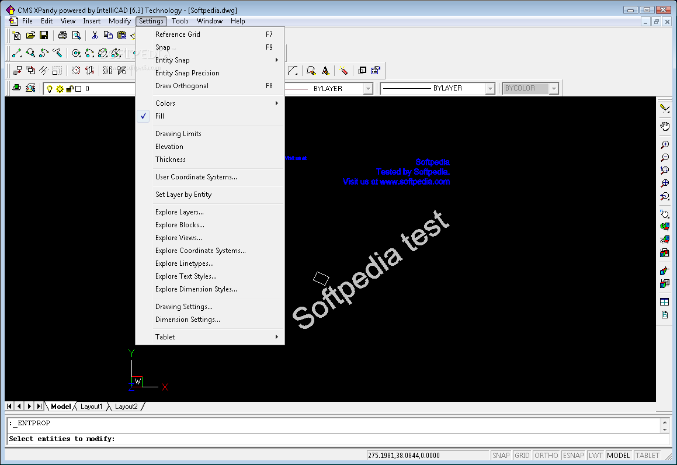The height and width of the screenshot is (465, 677).
Task: Open Drawing Settings... from menu
Action: click(210, 307)
